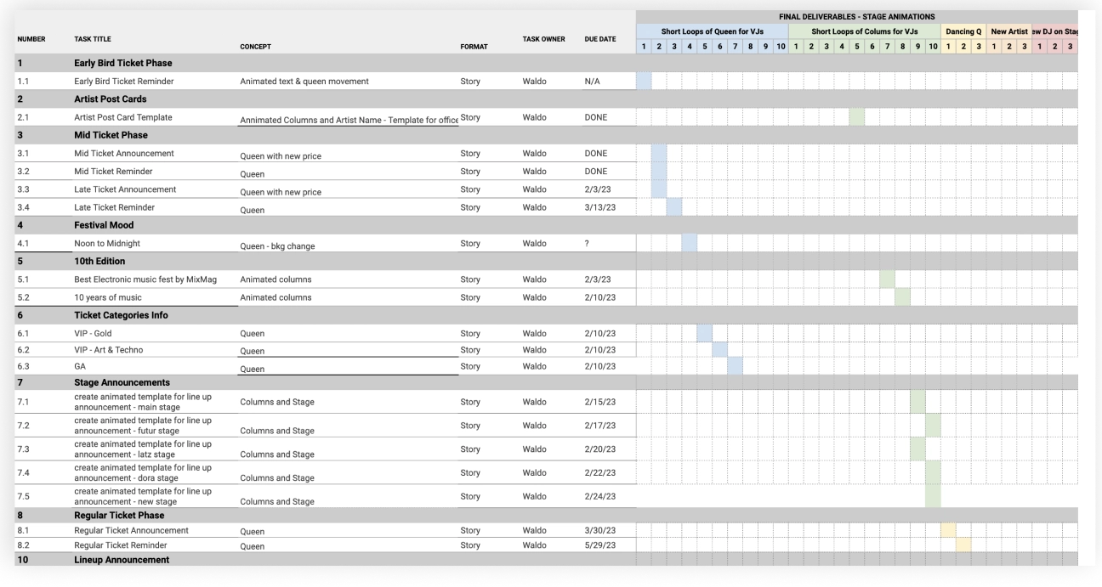
Task: Click the 'Mid Ticket Phase' section header
Action: click(111, 135)
